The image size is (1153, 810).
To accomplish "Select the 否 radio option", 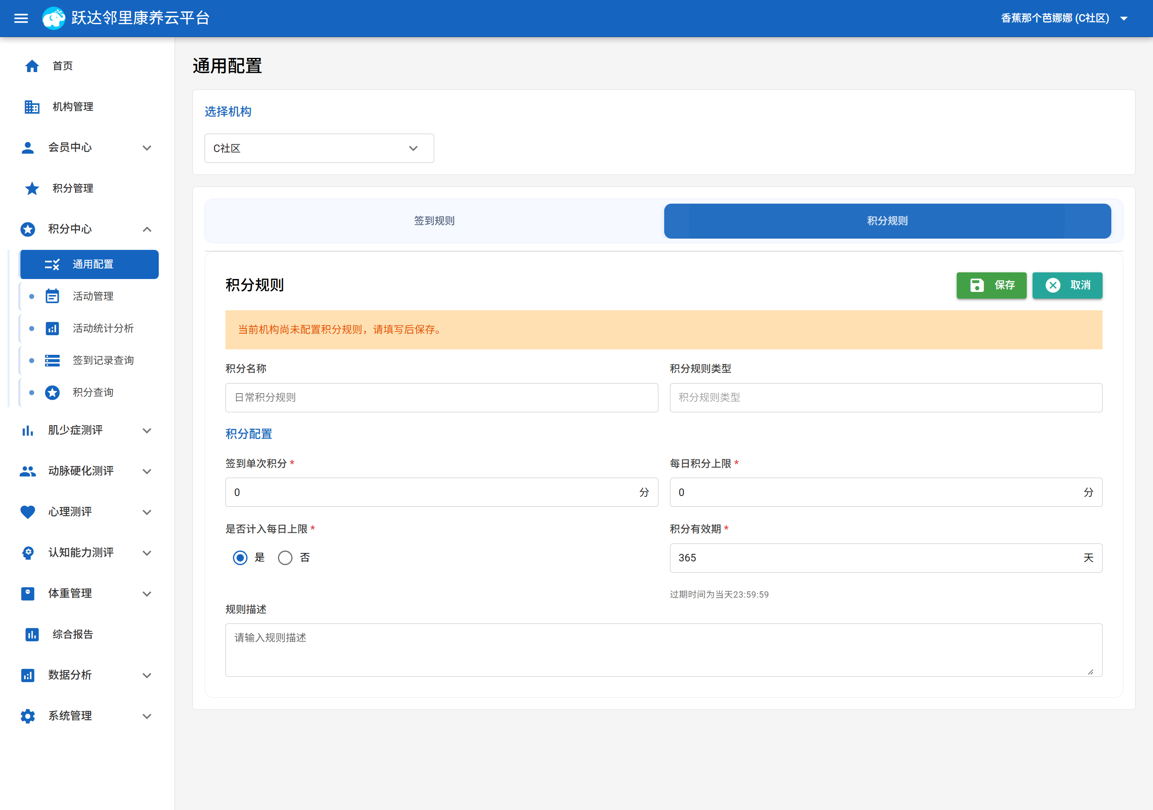I will [285, 558].
